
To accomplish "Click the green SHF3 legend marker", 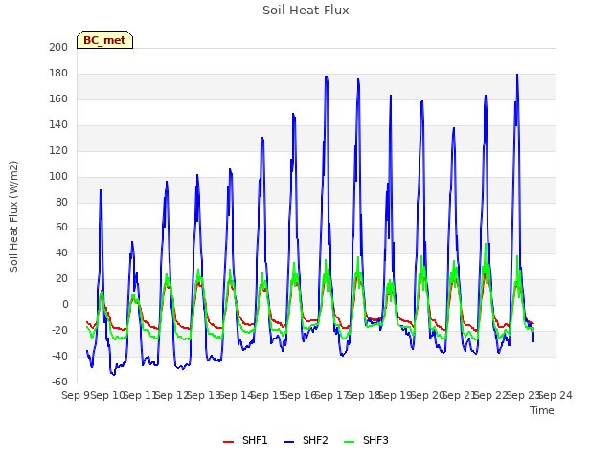I will pyautogui.click(x=349, y=442).
